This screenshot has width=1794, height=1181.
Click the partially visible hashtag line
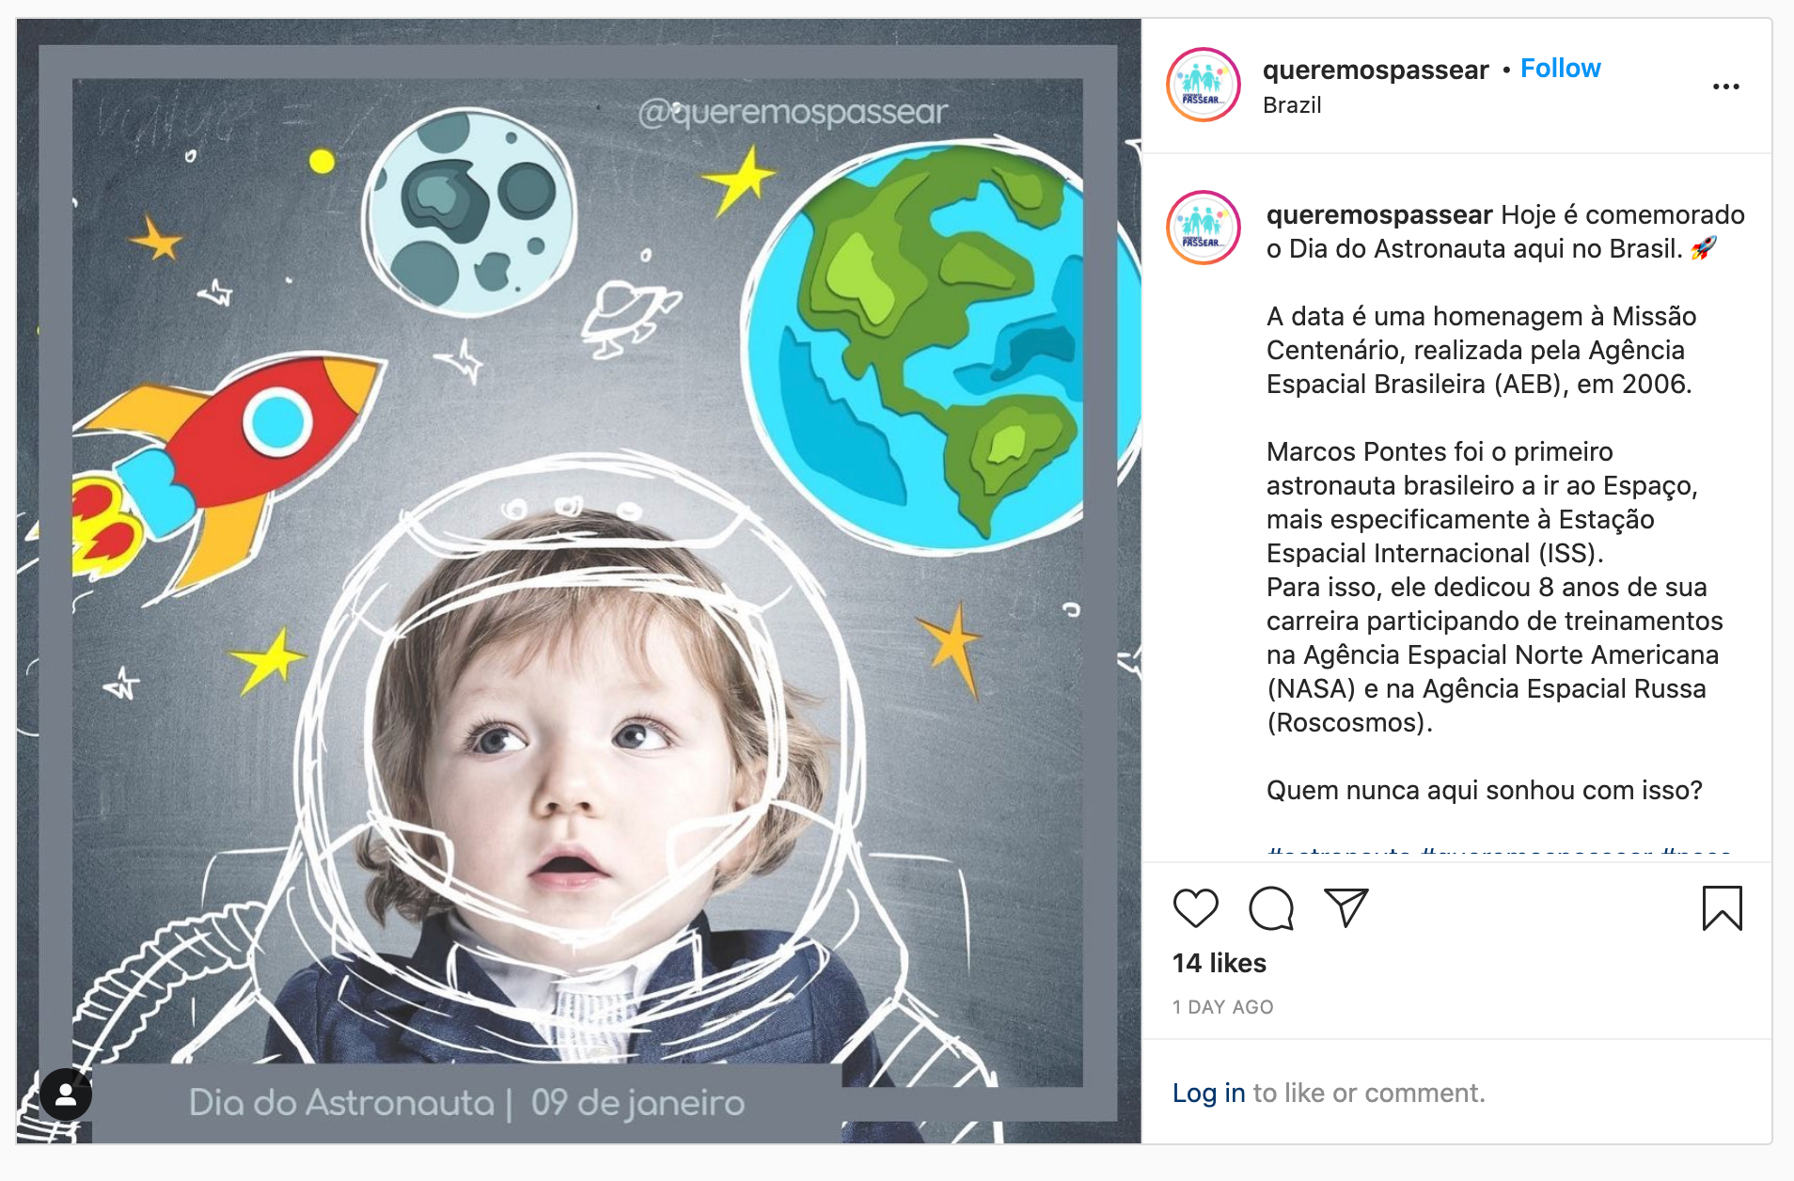click(1499, 850)
